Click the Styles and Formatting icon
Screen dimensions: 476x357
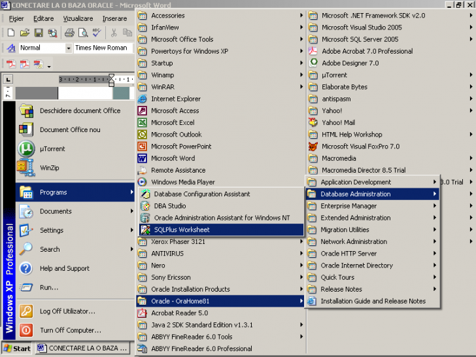pyautogui.click(x=11, y=48)
